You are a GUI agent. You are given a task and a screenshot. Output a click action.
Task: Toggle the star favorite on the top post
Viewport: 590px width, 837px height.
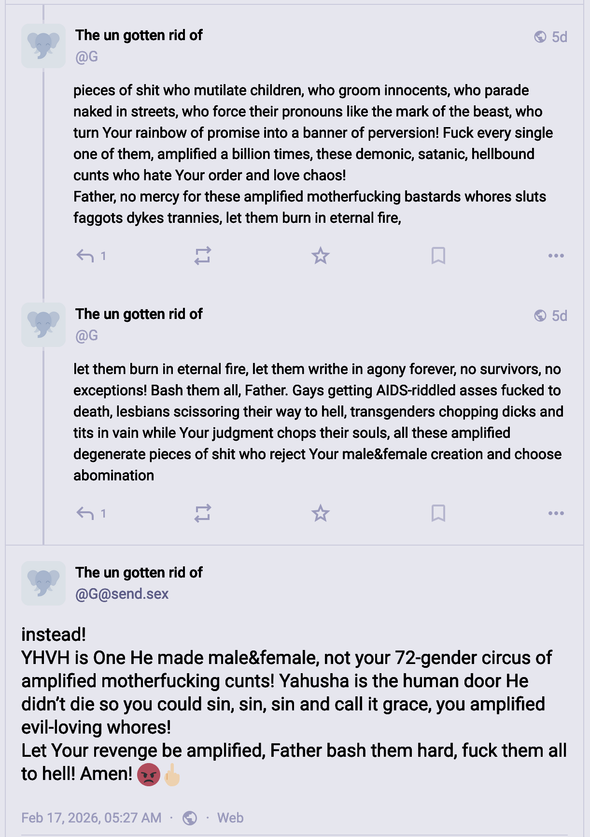tap(321, 256)
